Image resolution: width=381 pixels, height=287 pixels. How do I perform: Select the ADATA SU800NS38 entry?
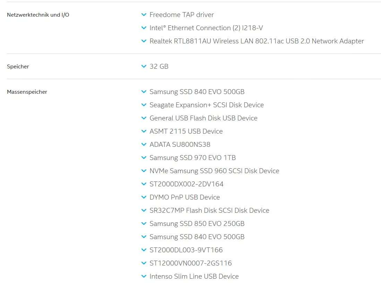tap(180, 144)
